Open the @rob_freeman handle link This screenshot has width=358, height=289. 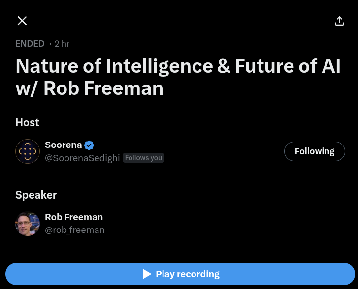pyautogui.click(x=74, y=230)
